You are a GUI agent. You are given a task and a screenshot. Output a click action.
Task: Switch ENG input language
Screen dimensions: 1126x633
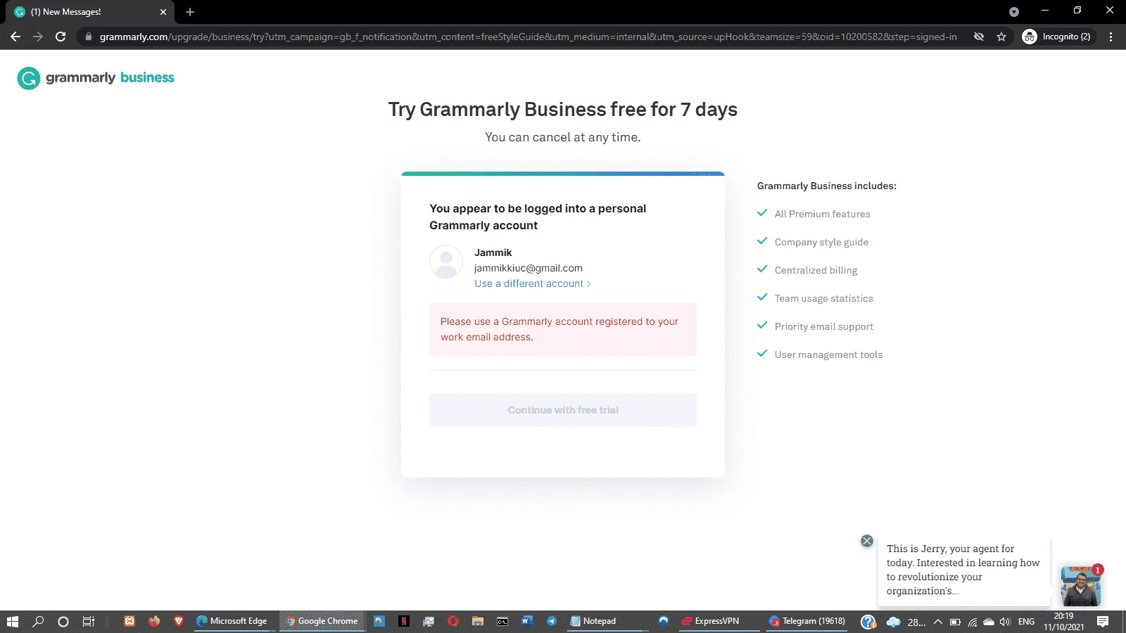point(1027,622)
